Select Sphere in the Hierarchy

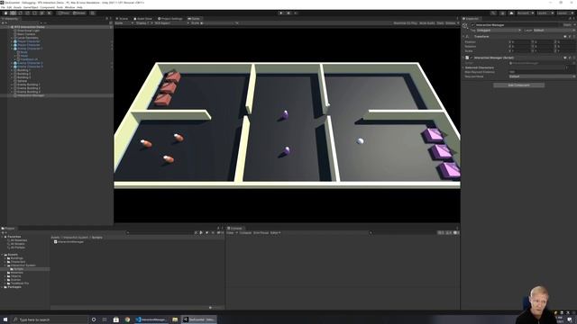(22, 81)
